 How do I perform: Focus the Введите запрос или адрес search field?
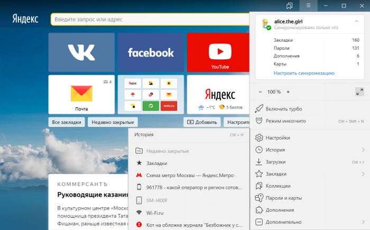click(150, 20)
